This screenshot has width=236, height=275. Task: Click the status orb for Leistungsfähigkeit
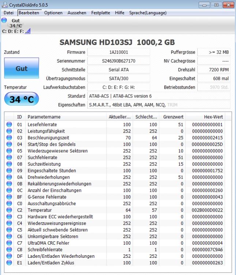tap(9, 131)
